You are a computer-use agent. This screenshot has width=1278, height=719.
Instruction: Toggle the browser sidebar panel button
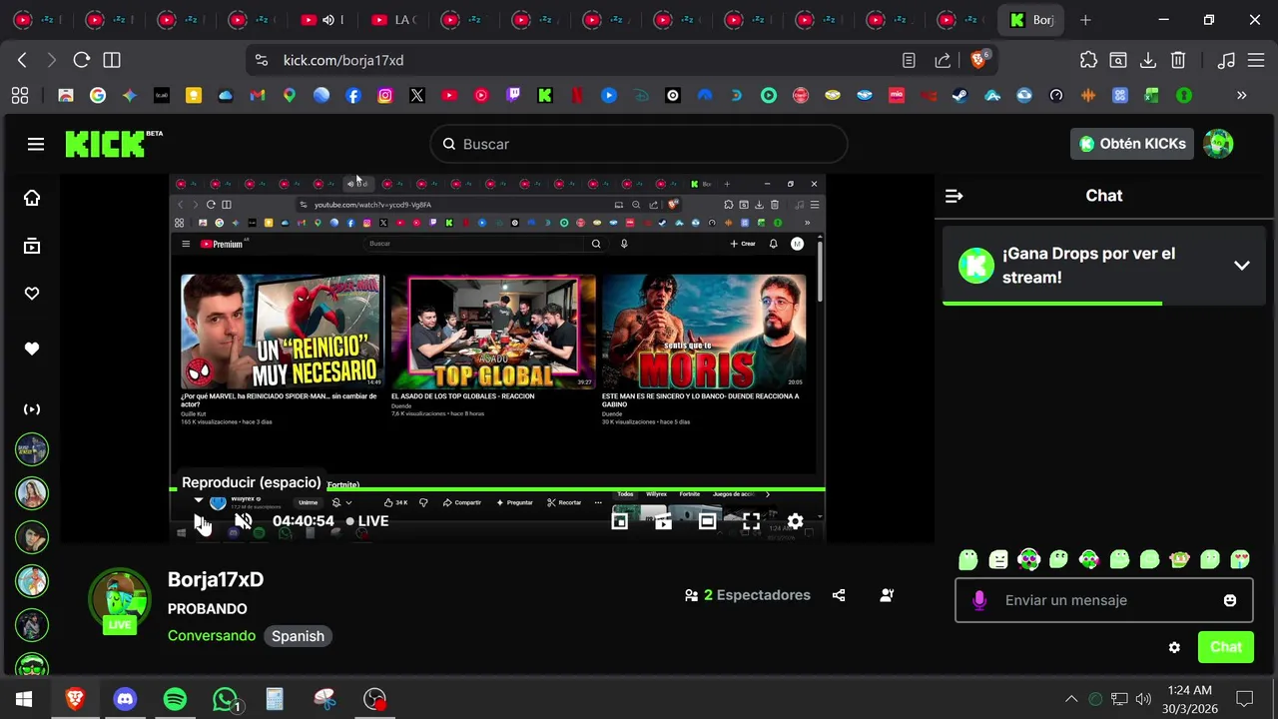[112, 60]
